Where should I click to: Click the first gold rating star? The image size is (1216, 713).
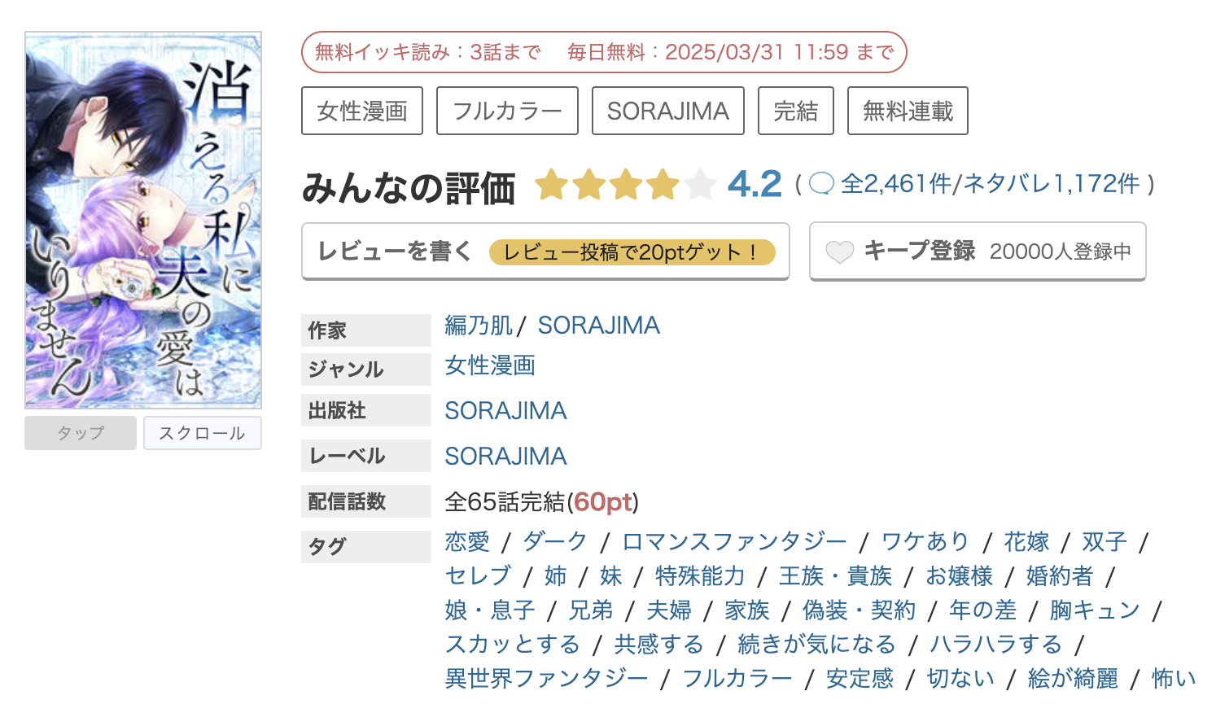point(550,185)
